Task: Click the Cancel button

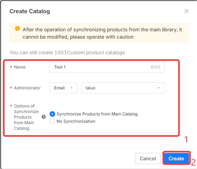Action: (x=148, y=159)
